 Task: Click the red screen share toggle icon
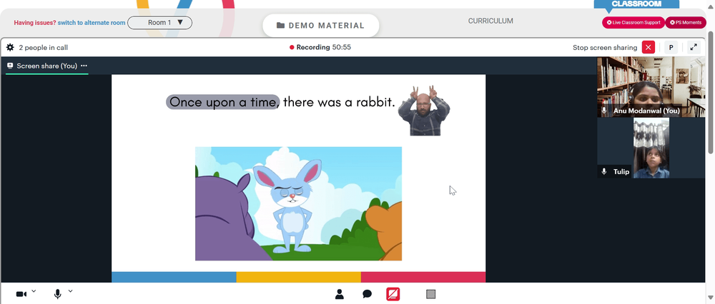[393, 294]
